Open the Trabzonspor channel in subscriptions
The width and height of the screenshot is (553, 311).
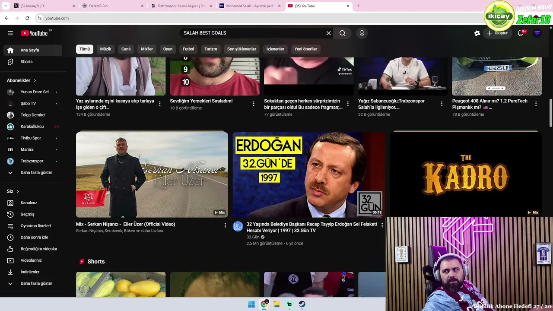click(x=33, y=161)
